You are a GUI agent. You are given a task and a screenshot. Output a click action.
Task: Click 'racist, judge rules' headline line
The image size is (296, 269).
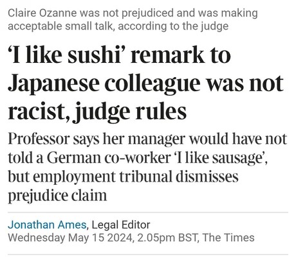(97, 112)
